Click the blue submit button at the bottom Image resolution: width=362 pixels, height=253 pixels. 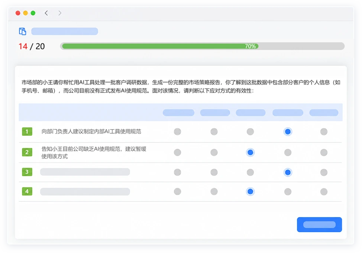319,224
